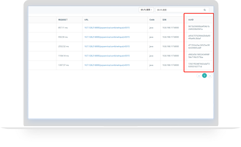Screen dimensions: 241x147
Task: Open the URL link in the 1397.57 ms row
Action: tap(107, 65)
